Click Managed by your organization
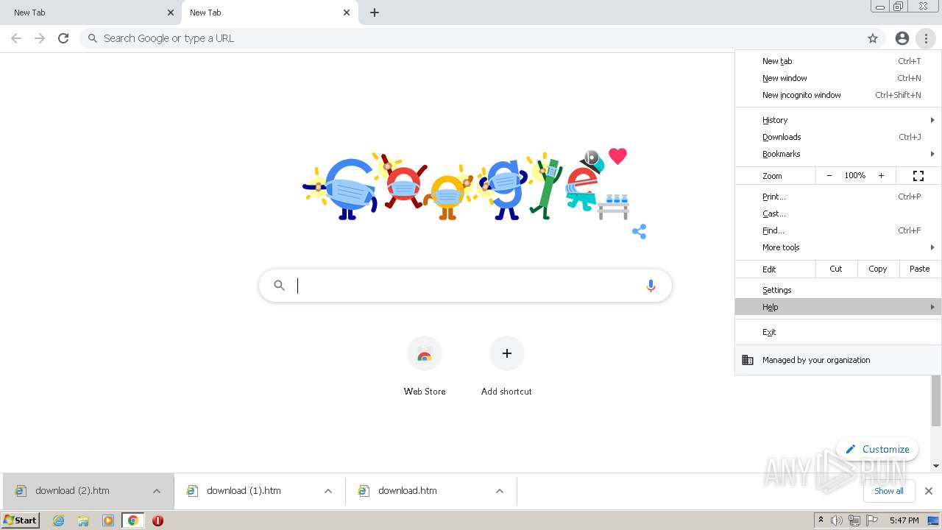Viewport: 942px width, 530px height. coord(838,360)
